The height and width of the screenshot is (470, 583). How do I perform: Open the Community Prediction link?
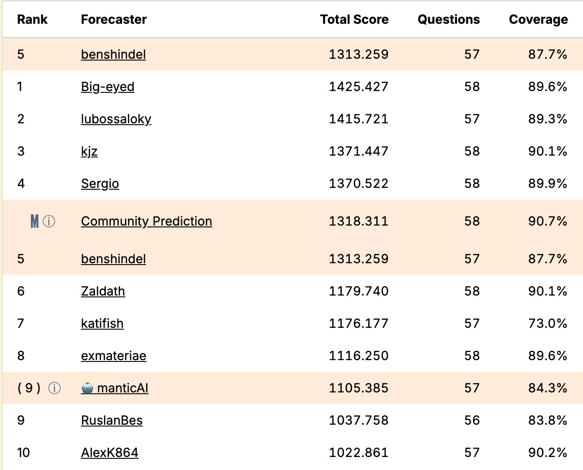point(147,221)
